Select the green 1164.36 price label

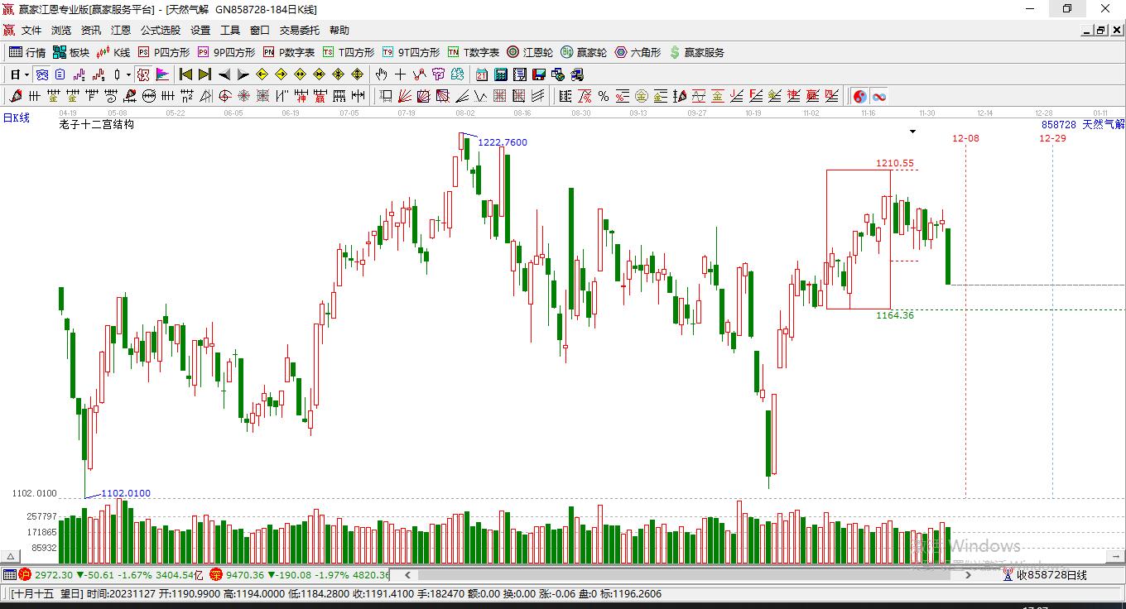[895, 315]
